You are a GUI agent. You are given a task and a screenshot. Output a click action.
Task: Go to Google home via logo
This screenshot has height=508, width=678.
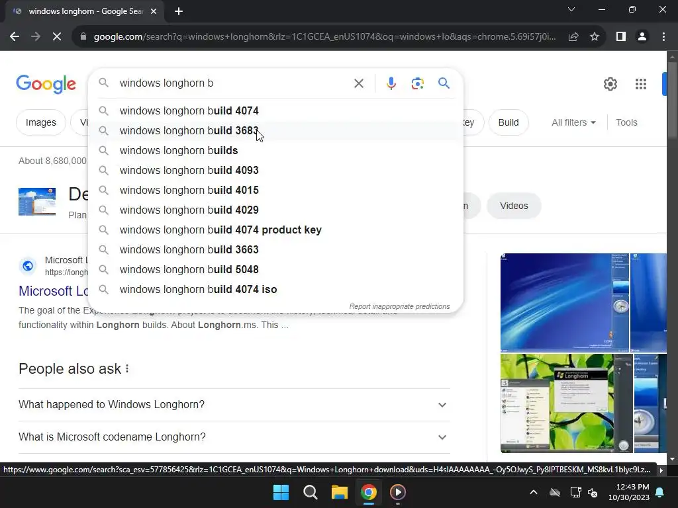(46, 84)
